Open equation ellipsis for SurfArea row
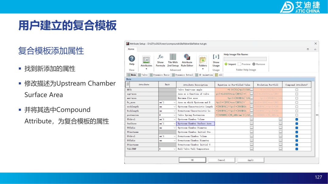Screen dimensions: 328x184 click(x=251, y=124)
